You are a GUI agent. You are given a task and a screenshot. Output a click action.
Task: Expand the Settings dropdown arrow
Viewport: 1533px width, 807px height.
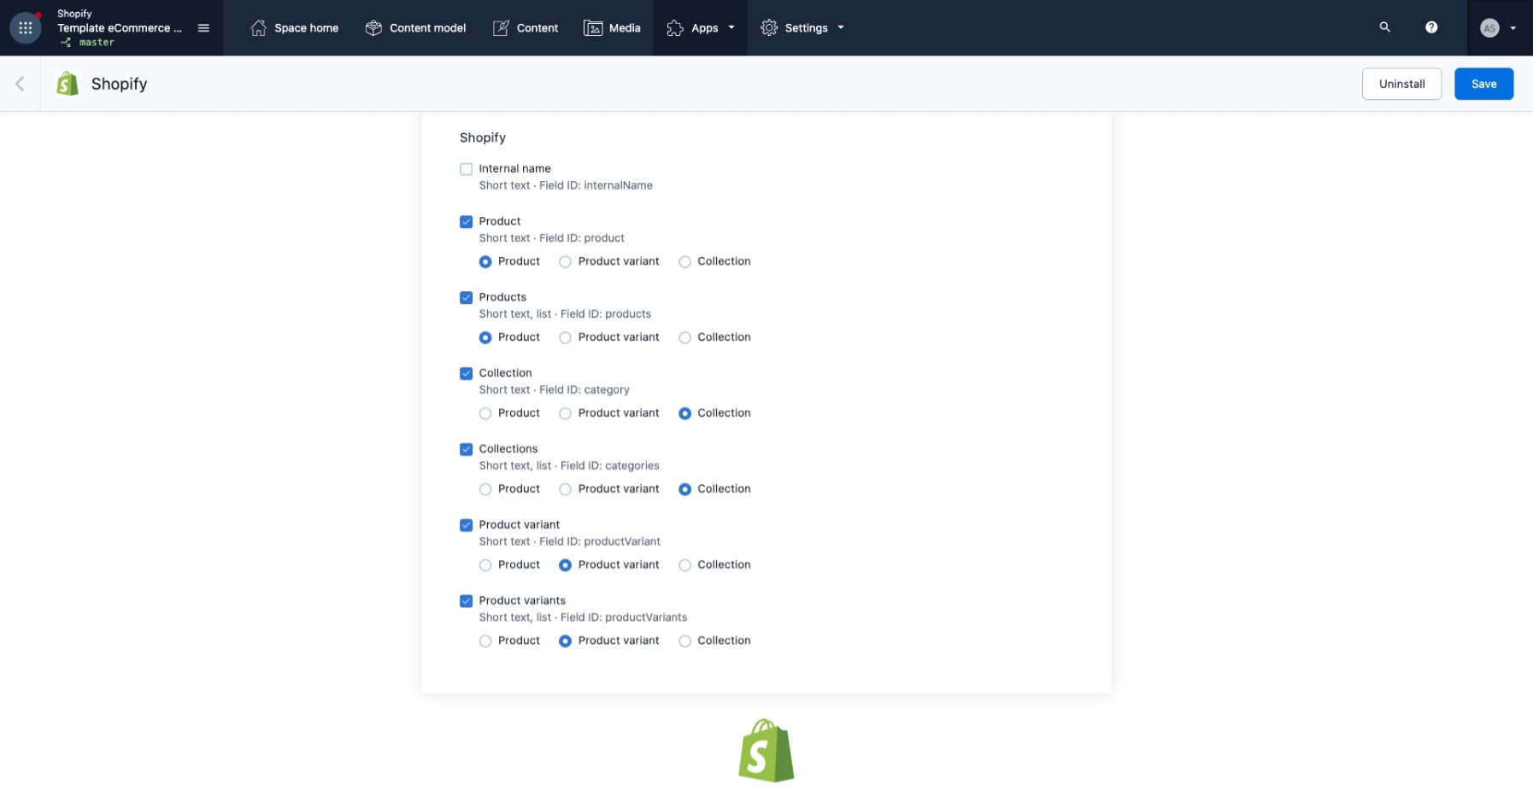pos(841,28)
